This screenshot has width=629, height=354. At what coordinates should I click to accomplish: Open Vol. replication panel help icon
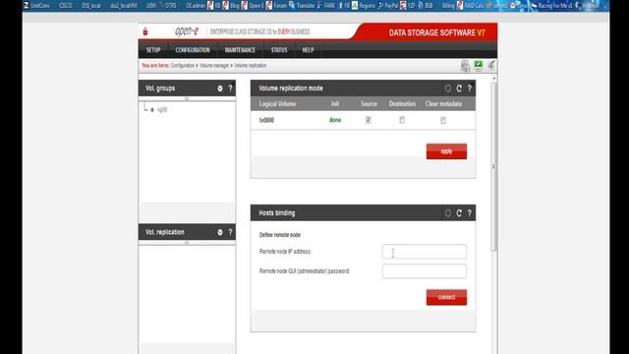(230, 232)
